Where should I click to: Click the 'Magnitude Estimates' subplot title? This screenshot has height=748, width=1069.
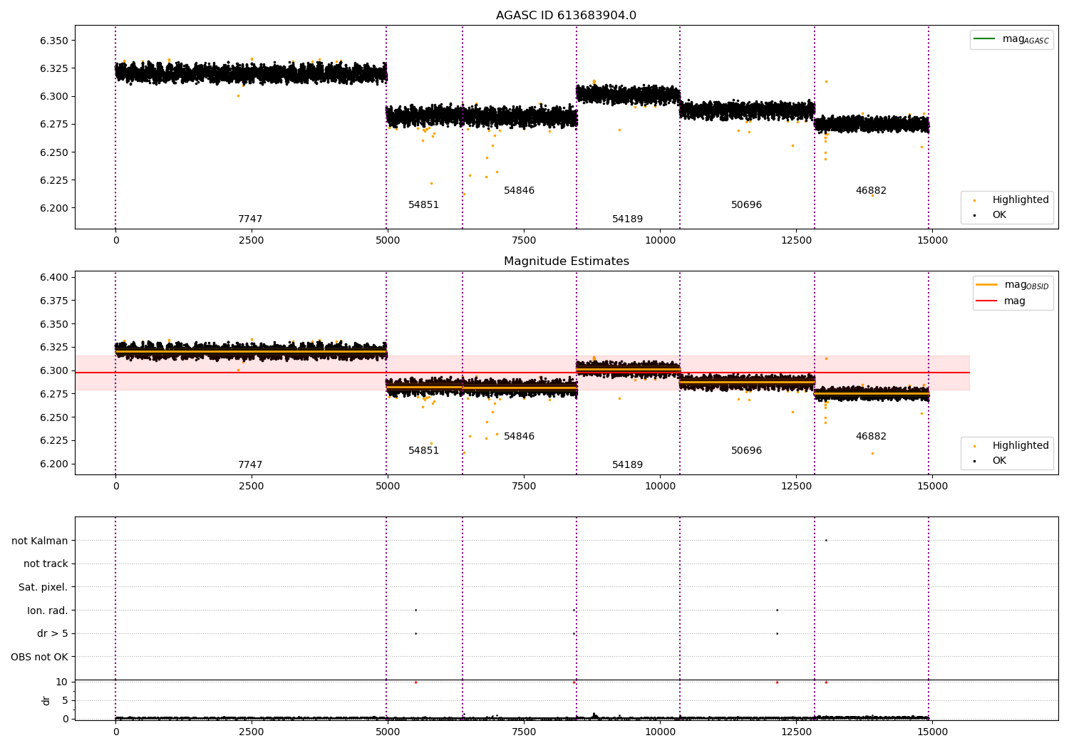(566, 261)
